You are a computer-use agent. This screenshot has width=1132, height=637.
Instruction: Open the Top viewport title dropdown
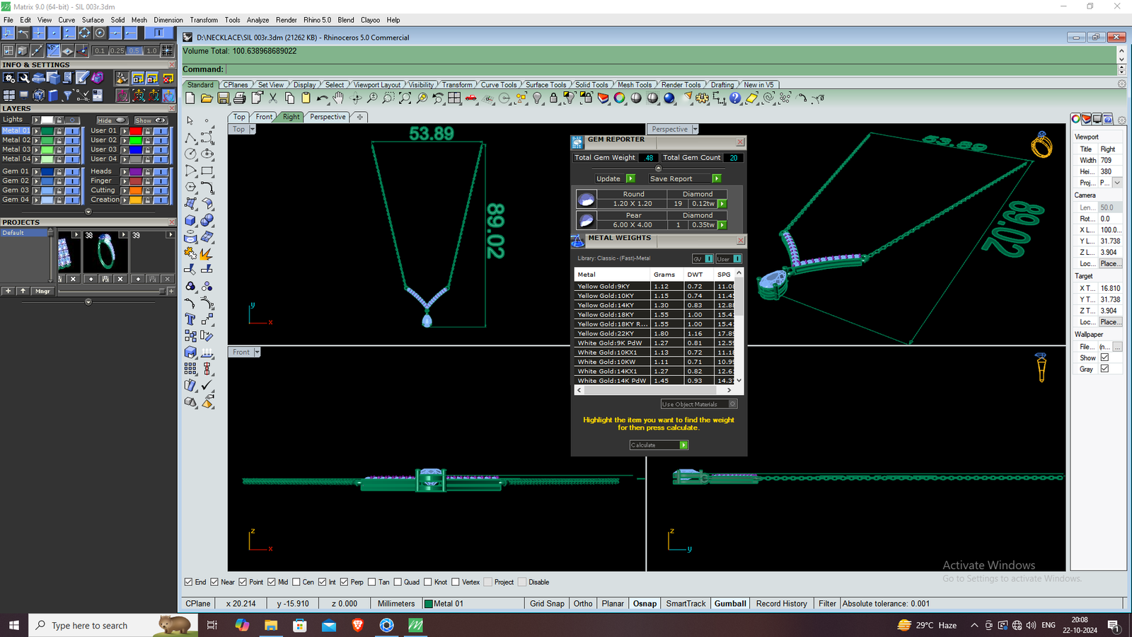252,130
